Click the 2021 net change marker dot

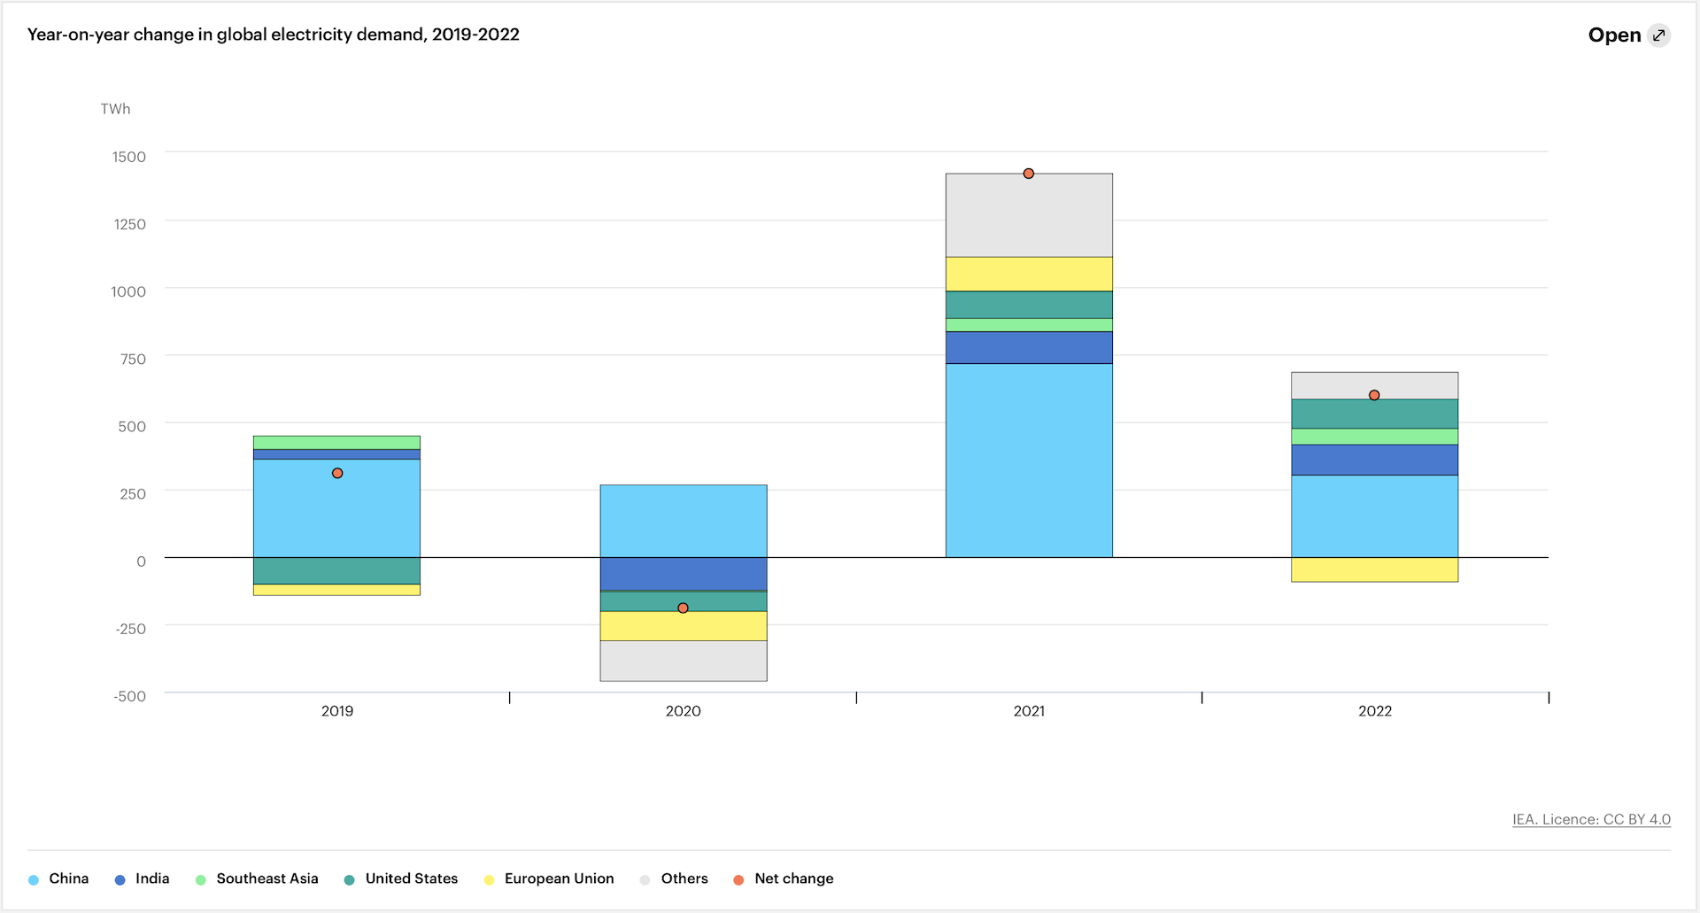[1028, 174]
